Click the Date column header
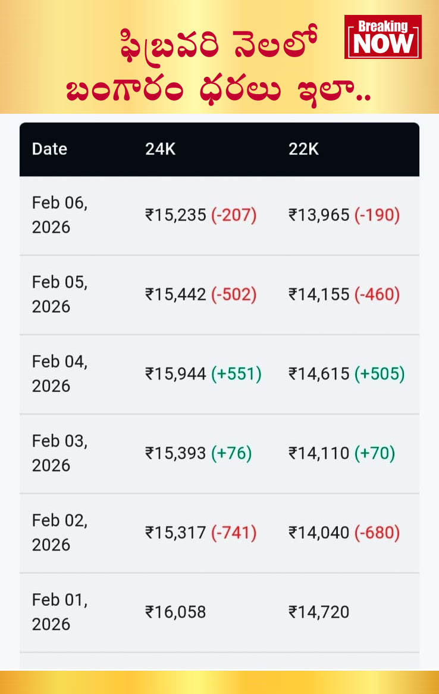439x694 pixels. tap(49, 149)
